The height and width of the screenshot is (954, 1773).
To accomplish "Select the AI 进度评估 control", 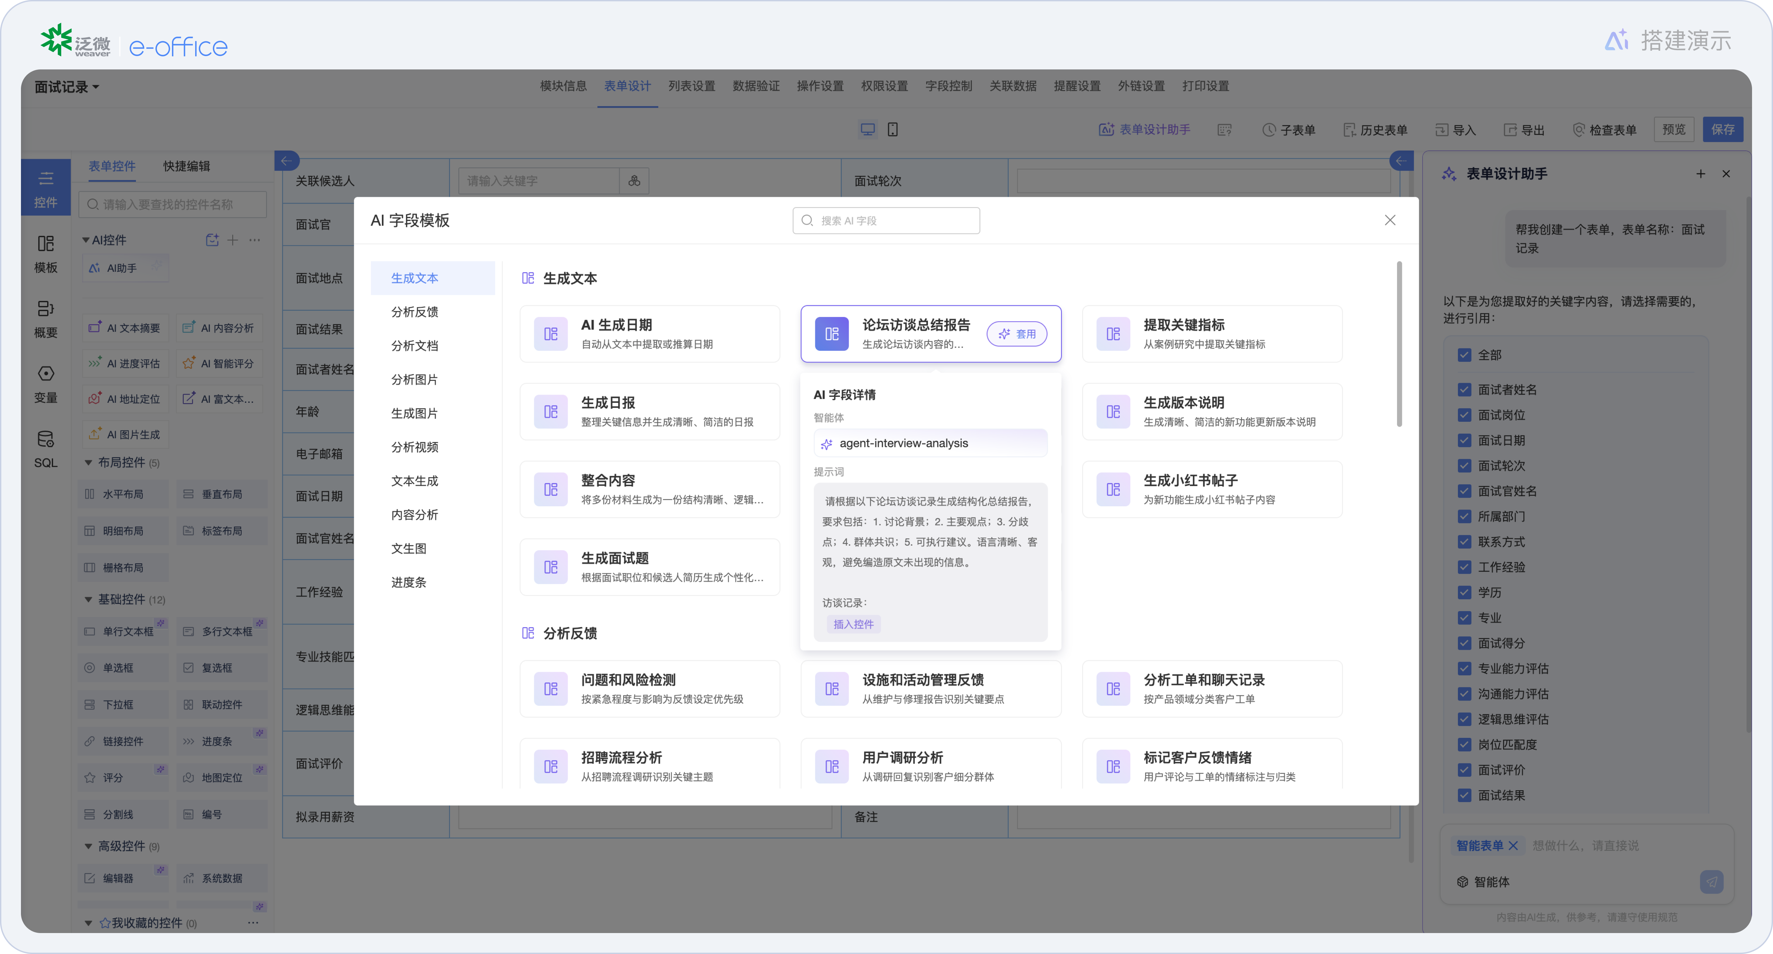I will tap(124, 364).
